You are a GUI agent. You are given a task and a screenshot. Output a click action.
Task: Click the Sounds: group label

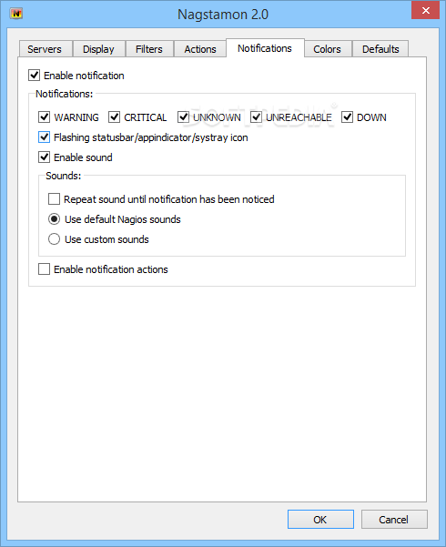[64, 176]
